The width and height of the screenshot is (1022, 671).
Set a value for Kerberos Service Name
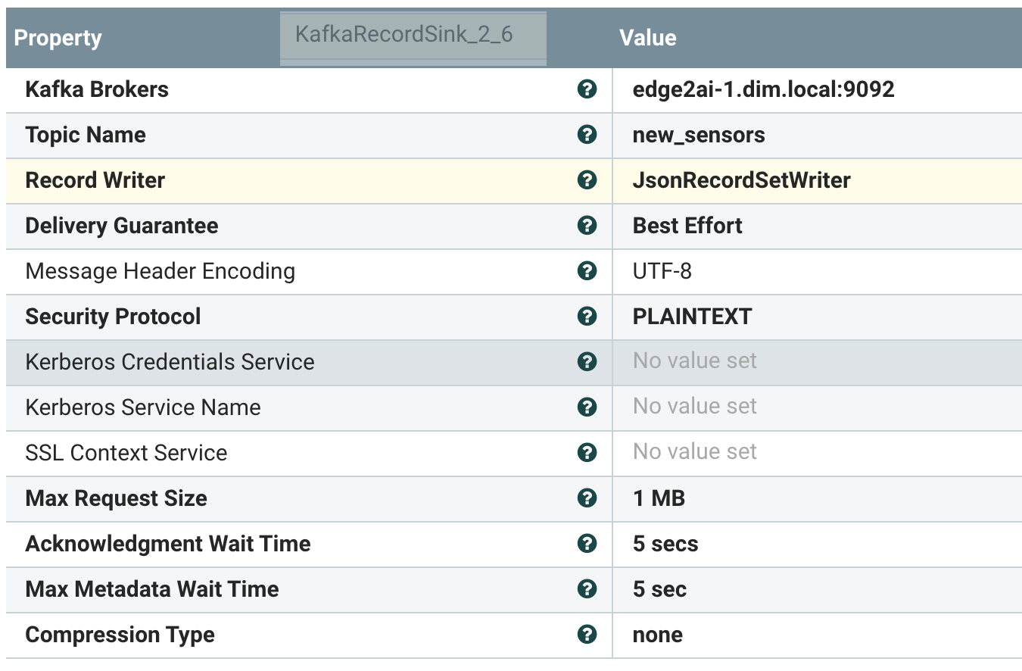pos(694,407)
